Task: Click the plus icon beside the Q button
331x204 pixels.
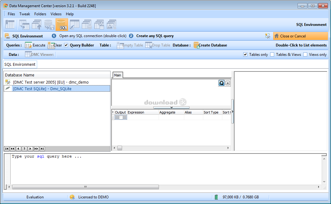Action: click(x=228, y=83)
